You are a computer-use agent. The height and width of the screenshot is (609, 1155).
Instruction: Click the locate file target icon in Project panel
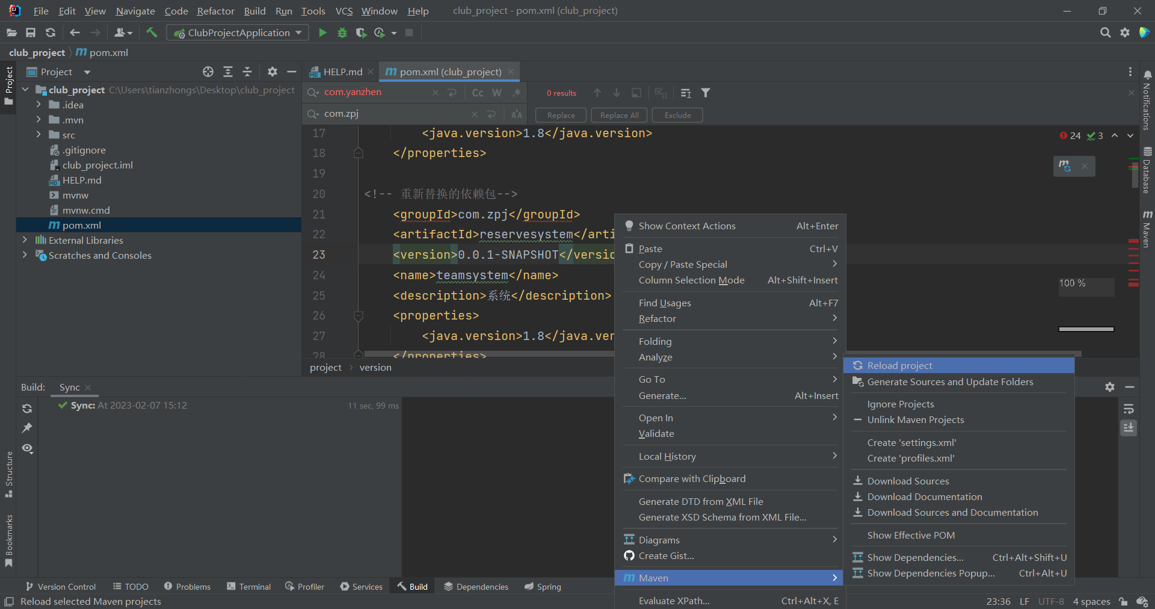208,72
